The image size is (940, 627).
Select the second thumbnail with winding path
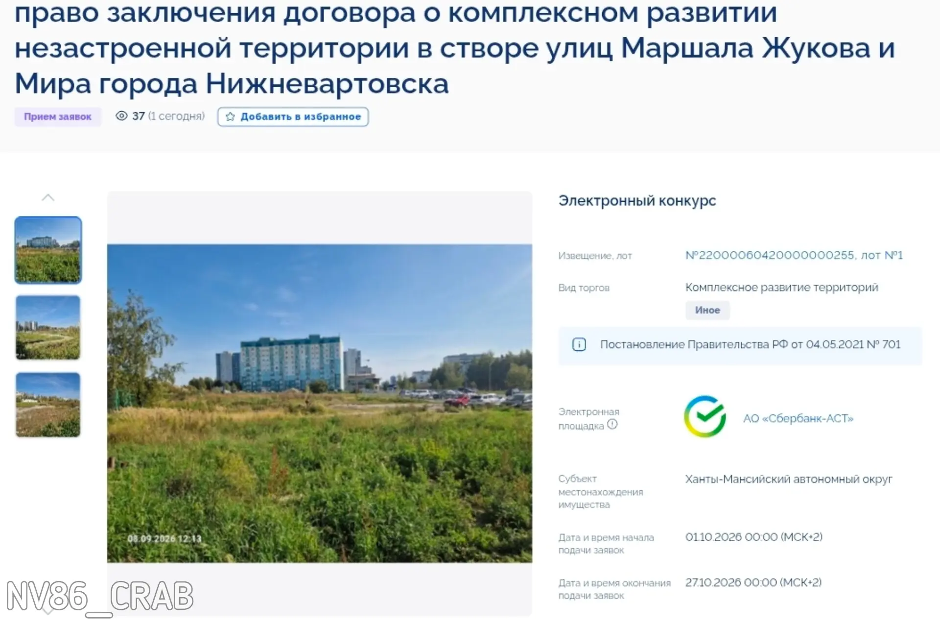[48, 327]
